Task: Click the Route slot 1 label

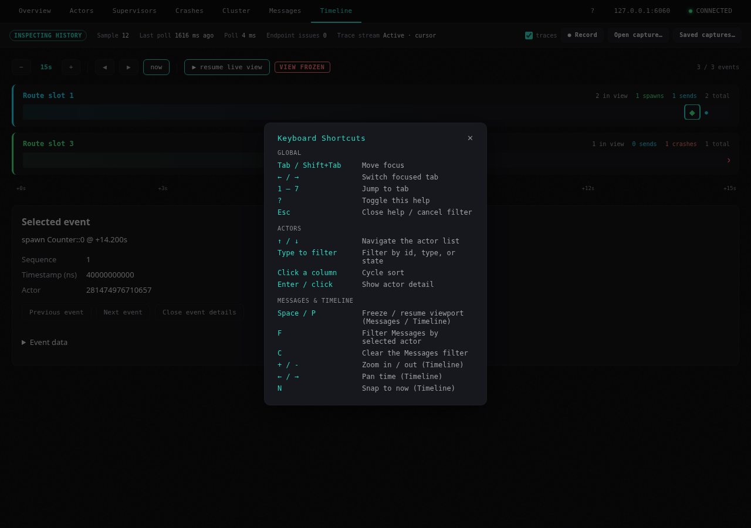Action: tap(48, 96)
